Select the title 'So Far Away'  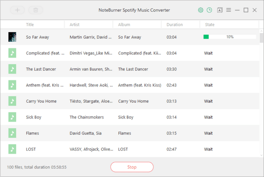(37, 37)
